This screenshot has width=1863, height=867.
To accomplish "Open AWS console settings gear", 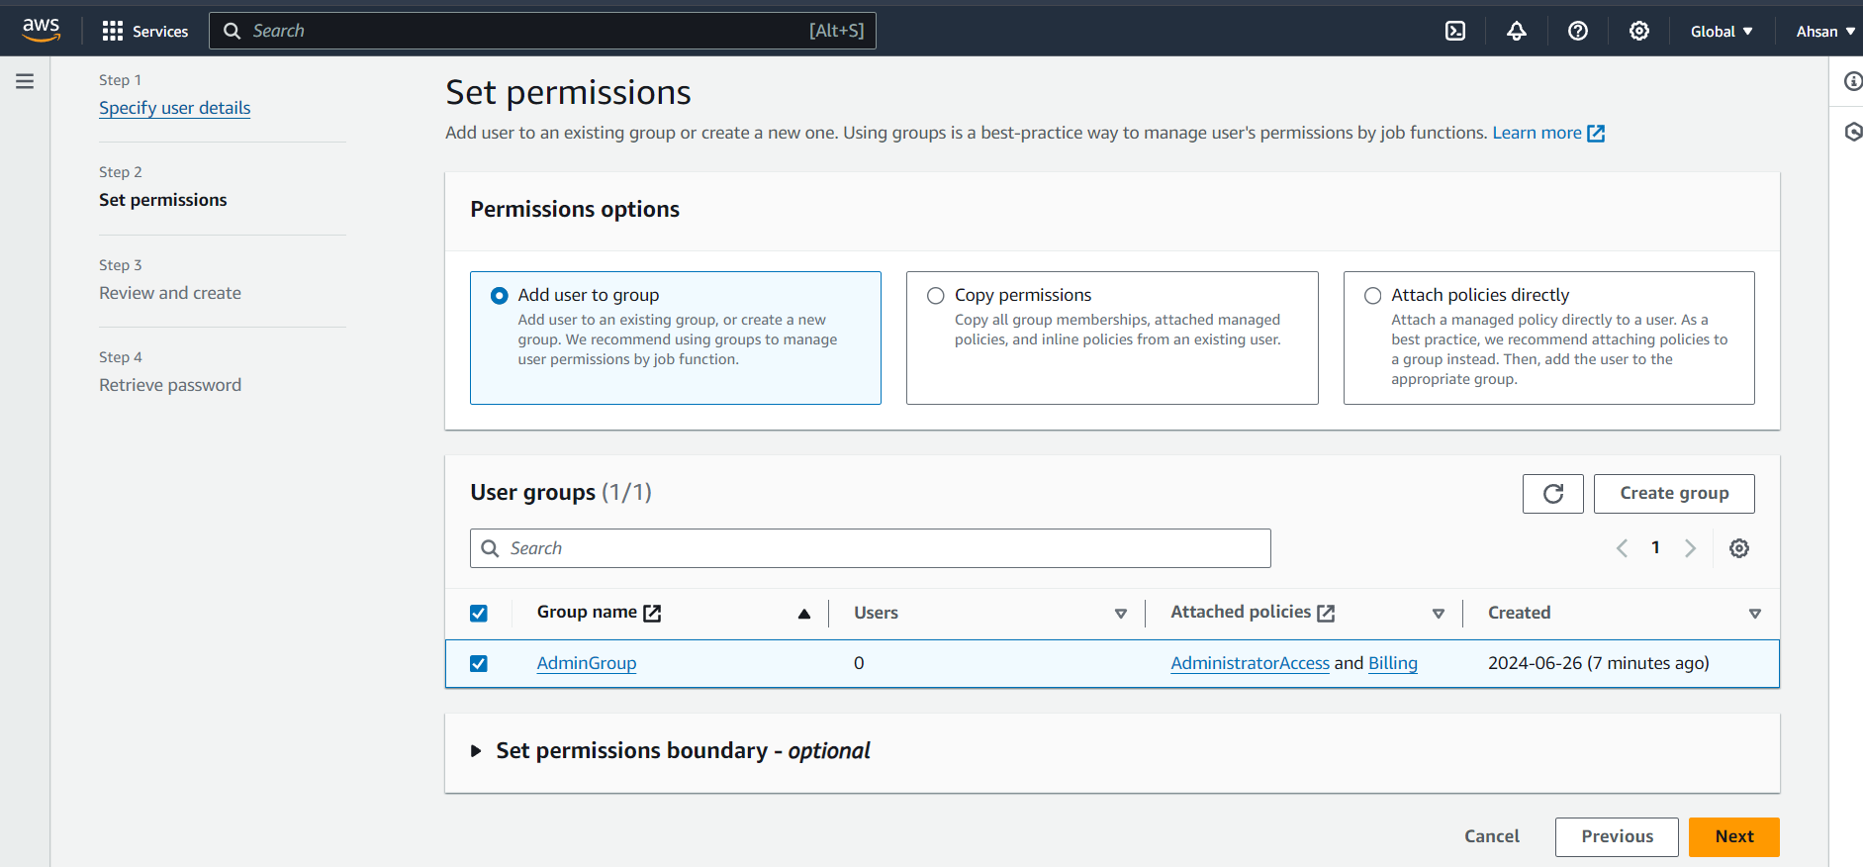I will (1639, 31).
